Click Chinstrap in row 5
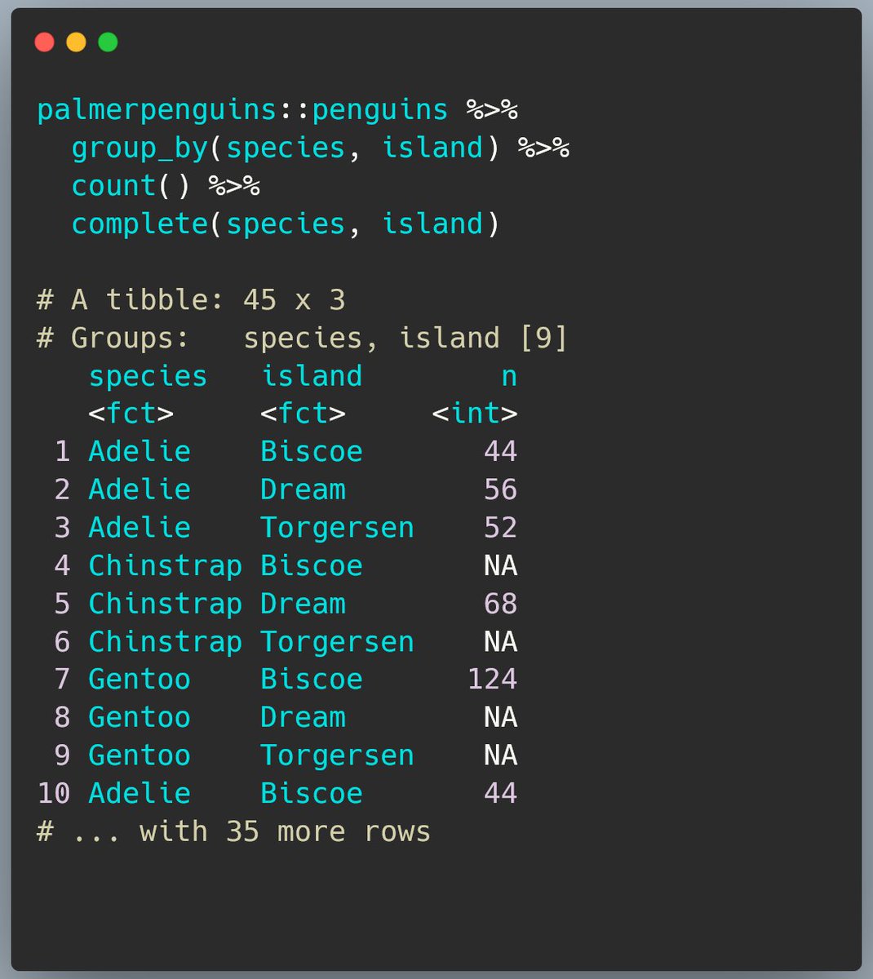The width and height of the screenshot is (873, 979). pos(165,604)
